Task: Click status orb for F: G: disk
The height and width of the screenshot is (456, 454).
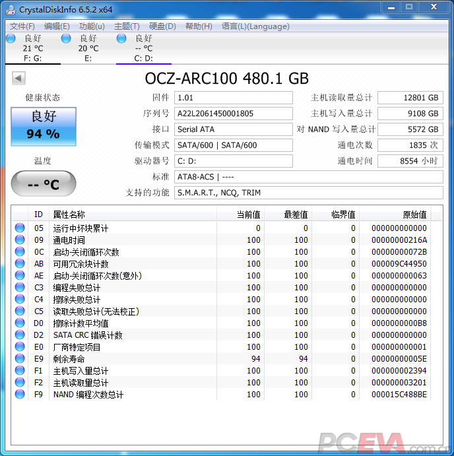Action: pyautogui.click(x=11, y=38)
